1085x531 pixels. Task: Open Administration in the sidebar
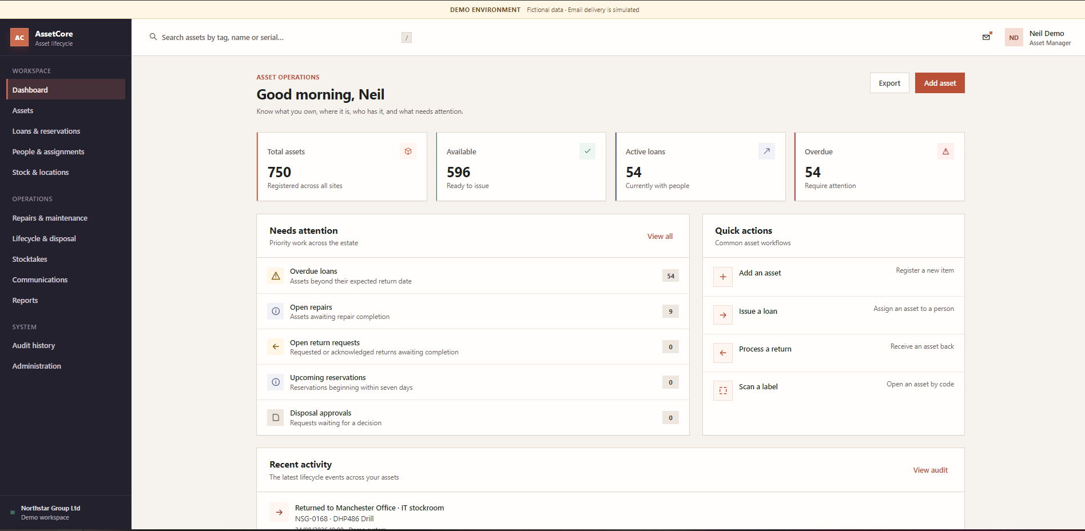66,366
